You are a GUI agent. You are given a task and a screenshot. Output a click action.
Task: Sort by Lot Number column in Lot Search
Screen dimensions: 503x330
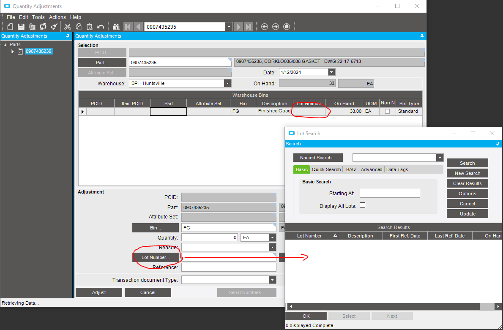pyautogui.click(x=312, y=236)
